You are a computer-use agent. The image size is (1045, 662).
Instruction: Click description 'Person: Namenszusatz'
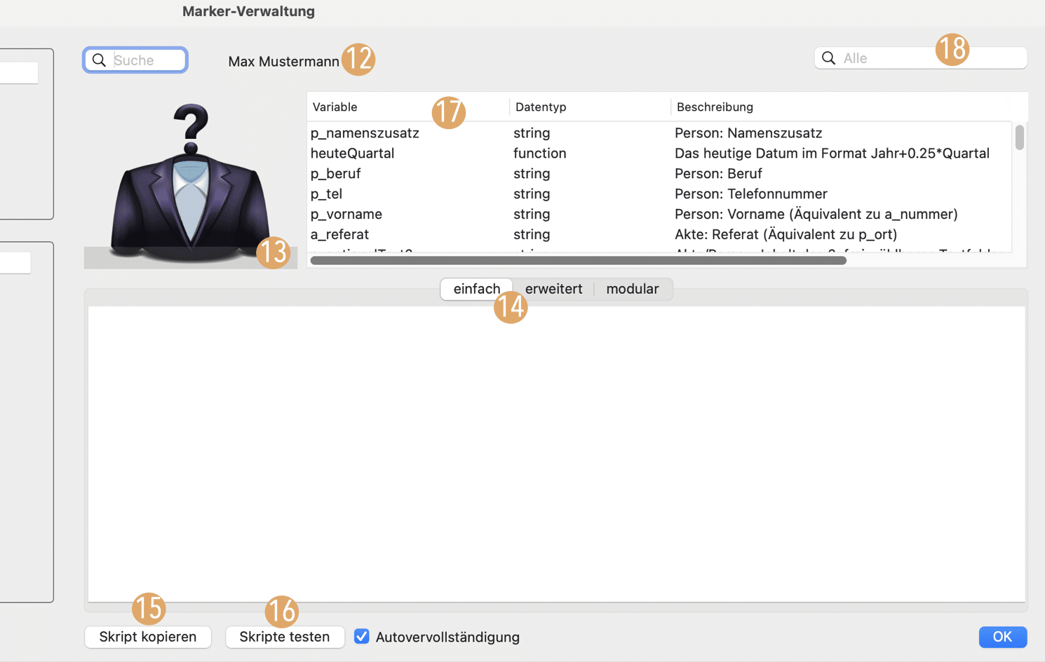[x=748, y=133]
